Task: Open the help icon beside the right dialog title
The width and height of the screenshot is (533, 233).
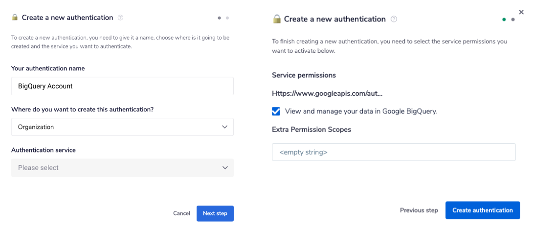Action: click(394, 20)
